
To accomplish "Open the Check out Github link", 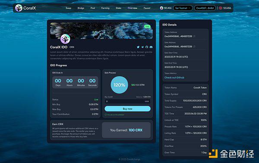I will 174,77.
